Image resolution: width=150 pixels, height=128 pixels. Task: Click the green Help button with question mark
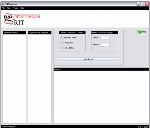pyautogui.click(x=142, y=31)
